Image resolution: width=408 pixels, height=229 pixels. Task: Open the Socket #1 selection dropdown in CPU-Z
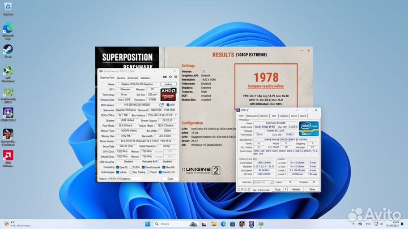pyautogui.click(x=263, y=182)
